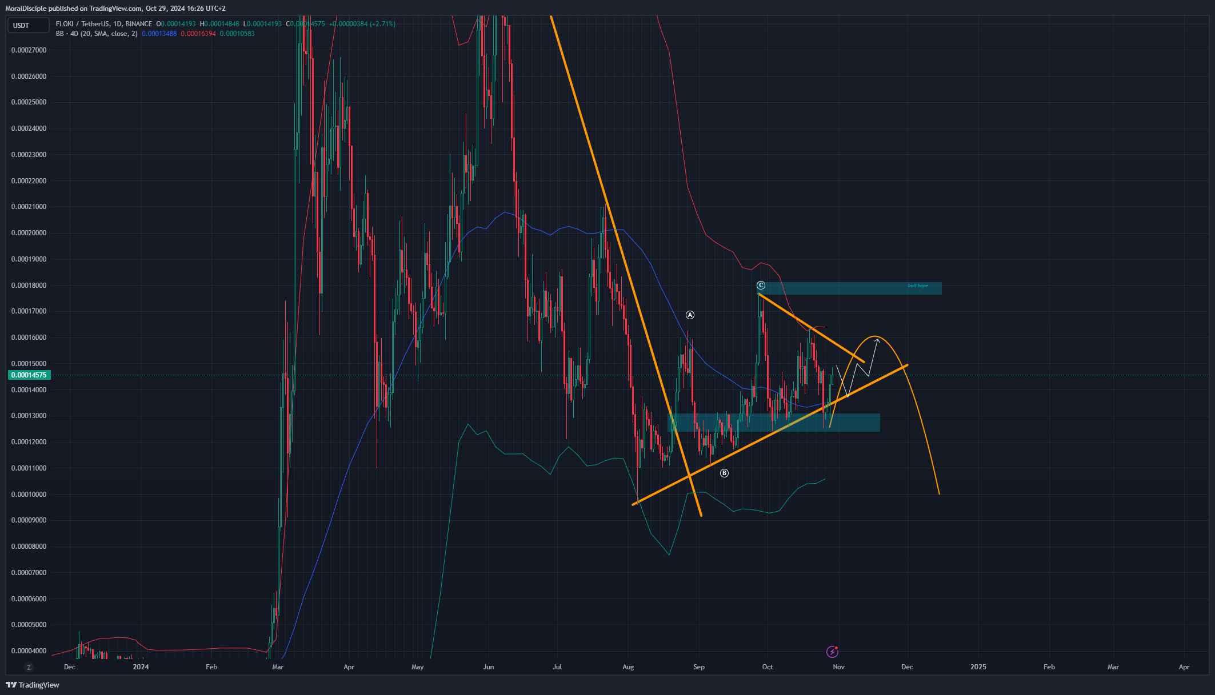
Task: Select the circled A wave label
Action: (690, 315)
